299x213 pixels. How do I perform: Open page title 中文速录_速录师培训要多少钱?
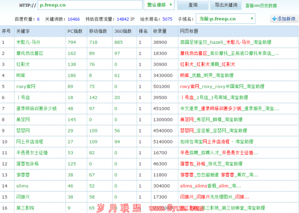tap(230, 108)
